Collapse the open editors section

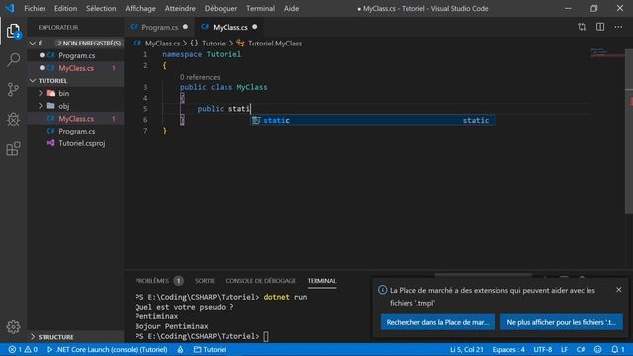(33, 43)
